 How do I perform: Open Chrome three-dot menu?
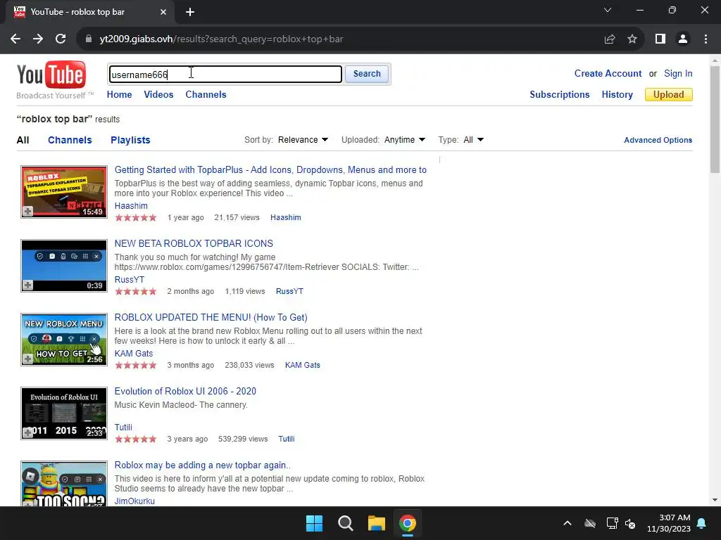coord(706,39)
